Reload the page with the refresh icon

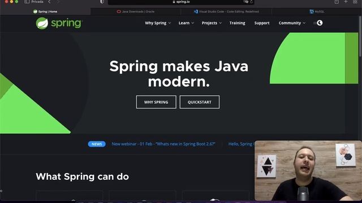[251, 2]
